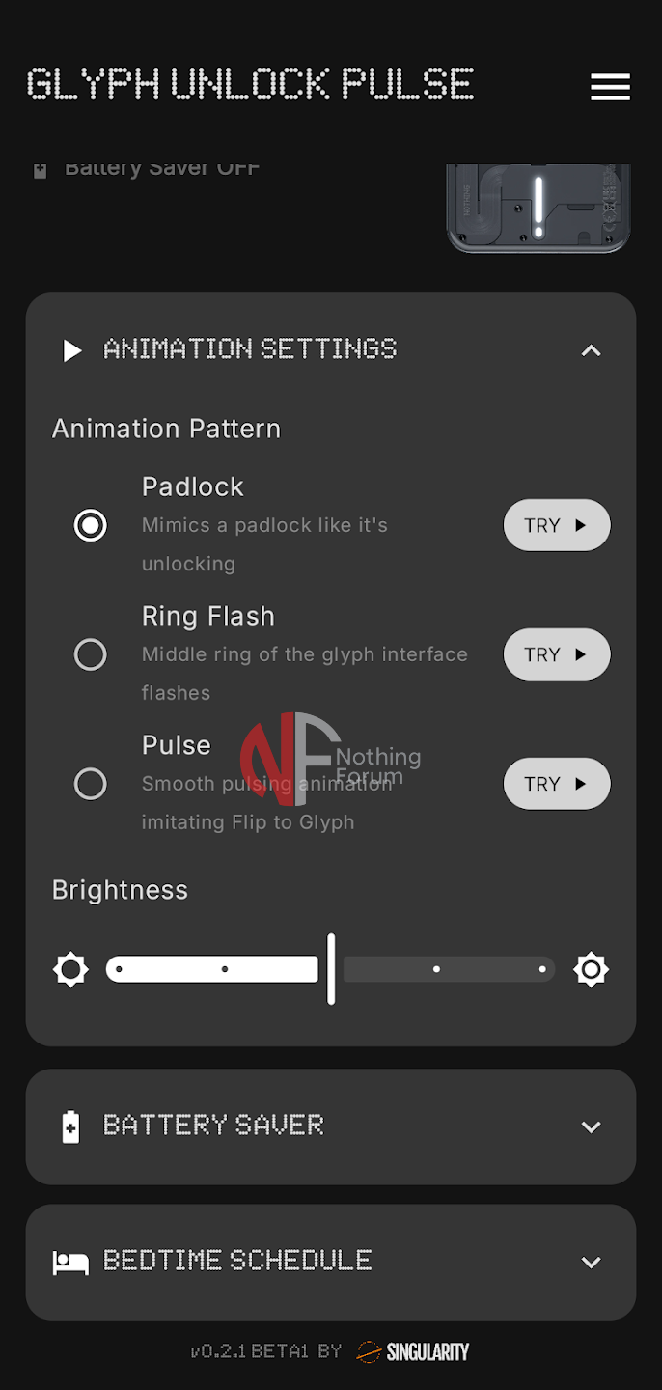The width and height of the screenshot is (662, 1390).
Task: Click the small battery status icon
Action: [x=40, y=171]
